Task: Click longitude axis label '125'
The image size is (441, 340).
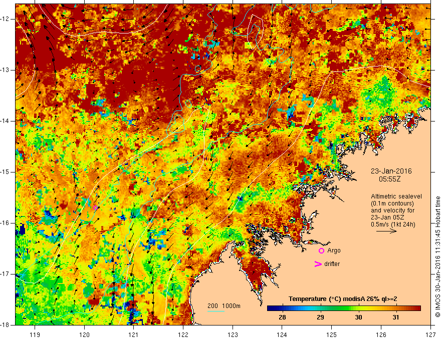Action: click(x=332, y=334)
